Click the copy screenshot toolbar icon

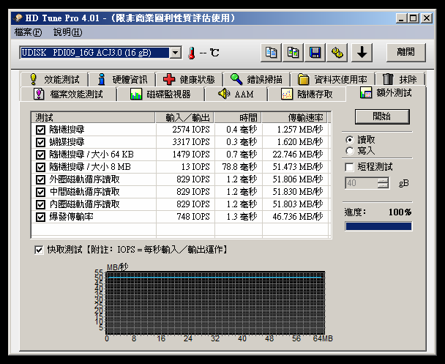[293, 53]
